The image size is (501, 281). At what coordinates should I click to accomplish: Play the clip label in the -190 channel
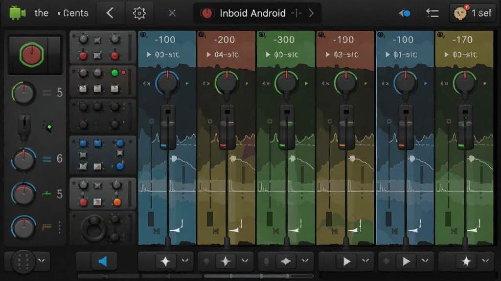(342, 55)
